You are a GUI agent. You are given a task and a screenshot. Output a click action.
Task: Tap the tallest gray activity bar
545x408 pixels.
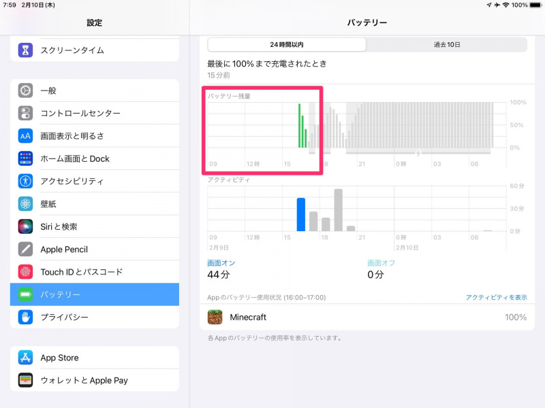pos(338,210)
